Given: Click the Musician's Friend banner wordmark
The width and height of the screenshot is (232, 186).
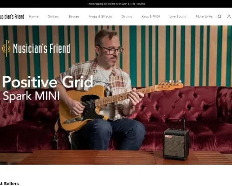Looking at the screenshot, I should (41, 48).
